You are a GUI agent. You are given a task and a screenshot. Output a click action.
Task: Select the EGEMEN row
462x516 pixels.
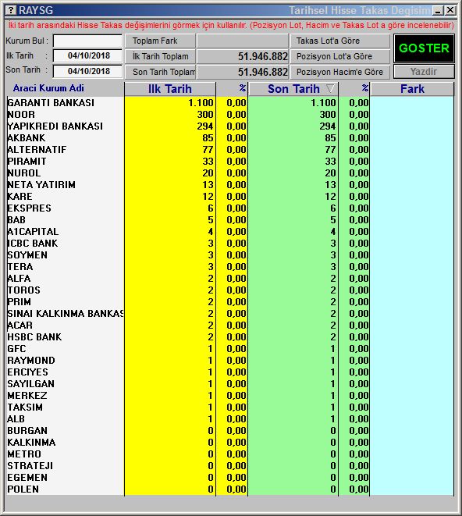coord(230,478)
